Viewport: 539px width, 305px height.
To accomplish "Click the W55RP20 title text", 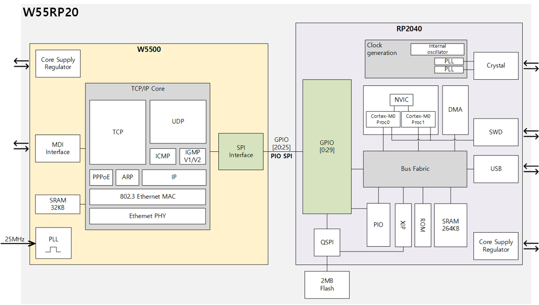I will (x=50, y=12).
